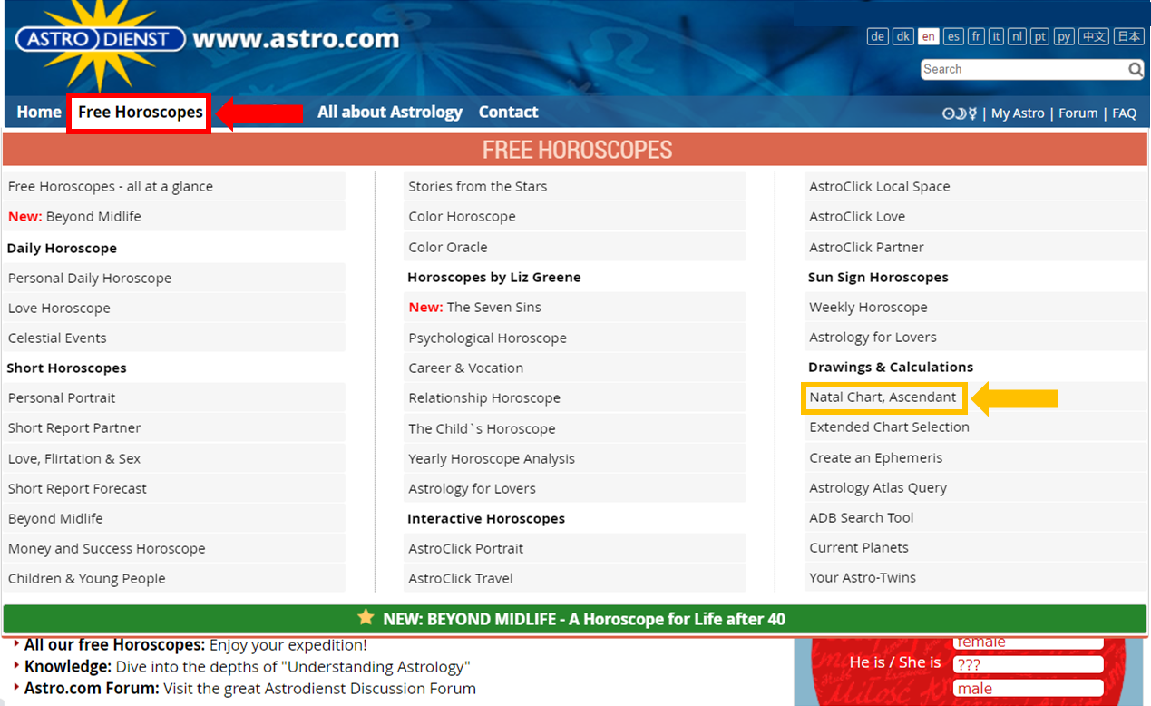Open the Free Horoscopes menu

click(x=141, y=113)
